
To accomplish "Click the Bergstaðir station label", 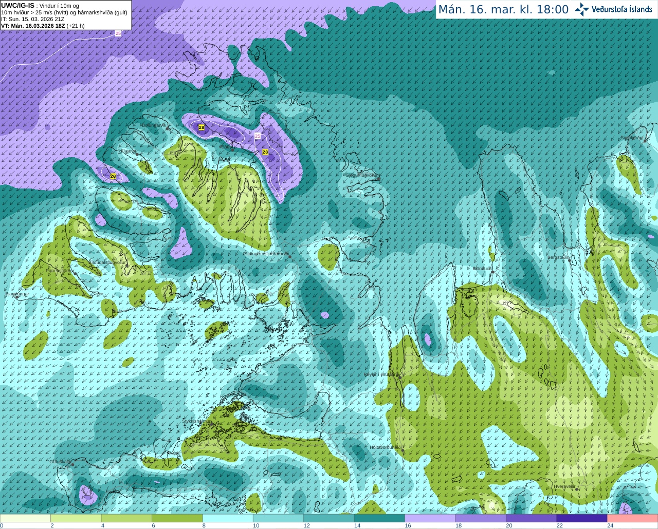I will 558,257.
